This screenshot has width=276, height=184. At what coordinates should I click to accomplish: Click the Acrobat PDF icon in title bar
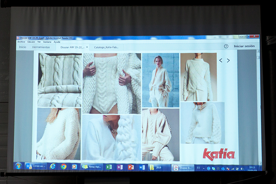[x=18, y=38]
